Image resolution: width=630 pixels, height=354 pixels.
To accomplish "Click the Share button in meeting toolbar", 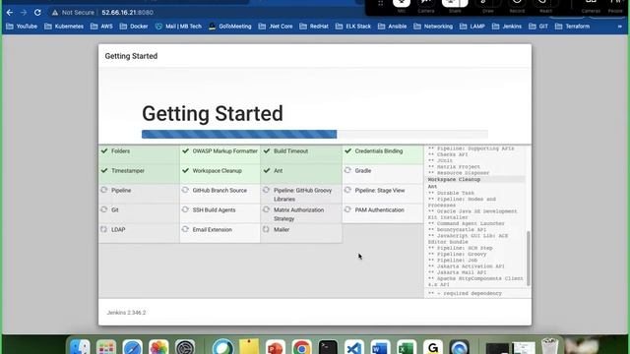I will pyautogui.click(x=455, y=5).
